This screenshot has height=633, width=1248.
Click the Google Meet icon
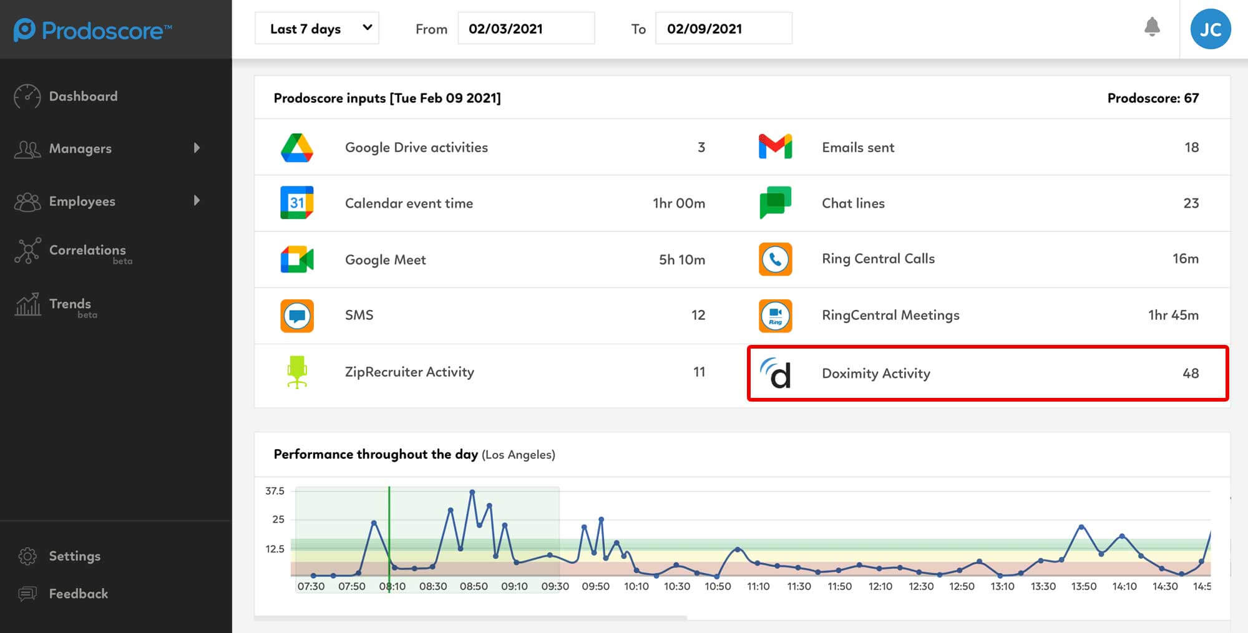click(x=297, y=259)
